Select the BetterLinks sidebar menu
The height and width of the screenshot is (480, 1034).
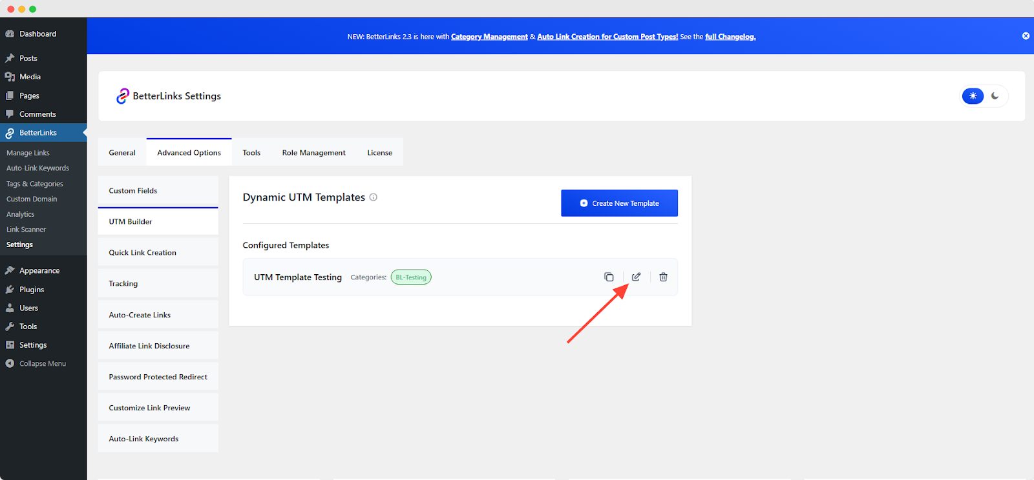(x=43, y=133)
